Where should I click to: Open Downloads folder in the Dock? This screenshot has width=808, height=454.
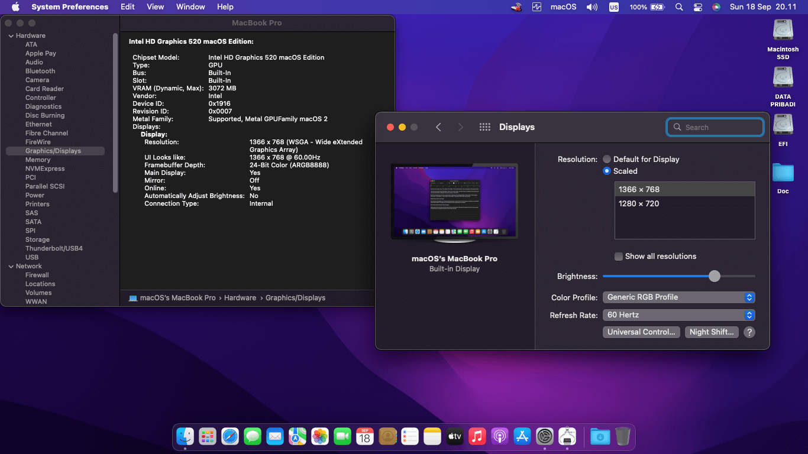click(x=600, y=437)
